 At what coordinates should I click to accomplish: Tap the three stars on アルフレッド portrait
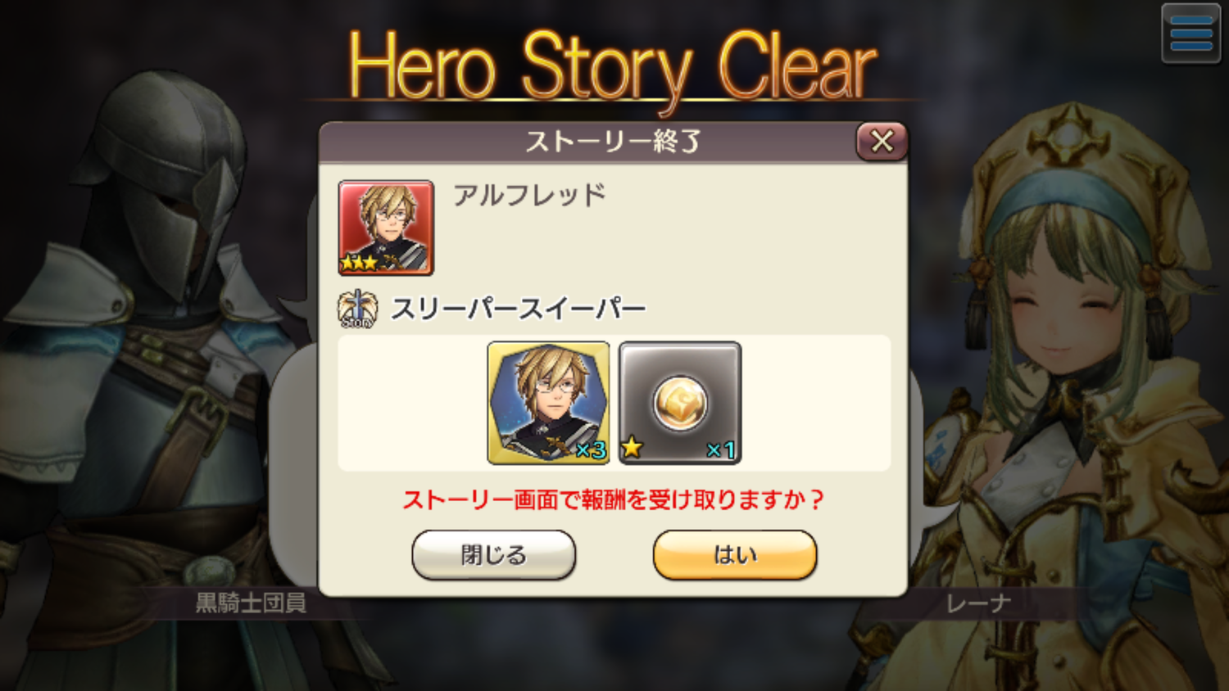(359, 262)
